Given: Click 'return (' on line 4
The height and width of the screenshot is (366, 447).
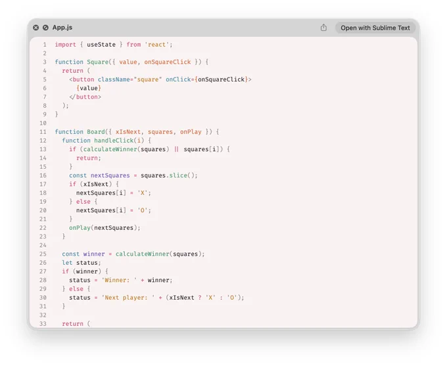Looking at the screenshot, I should pos(76,71).
